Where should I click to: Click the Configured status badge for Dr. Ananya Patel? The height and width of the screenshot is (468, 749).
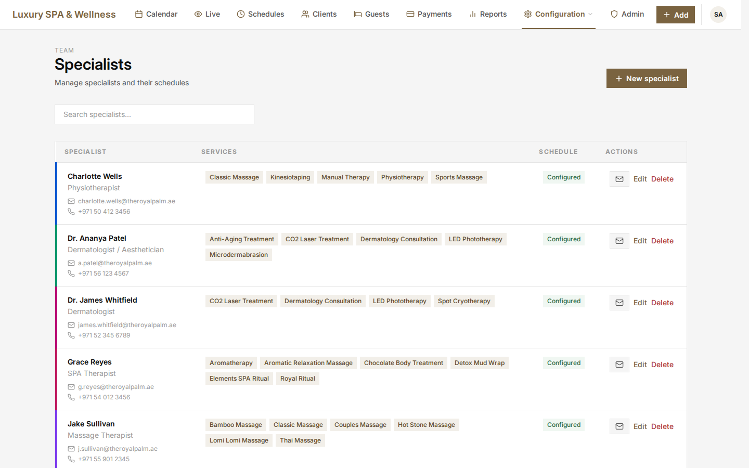click(x=563, y=239)
